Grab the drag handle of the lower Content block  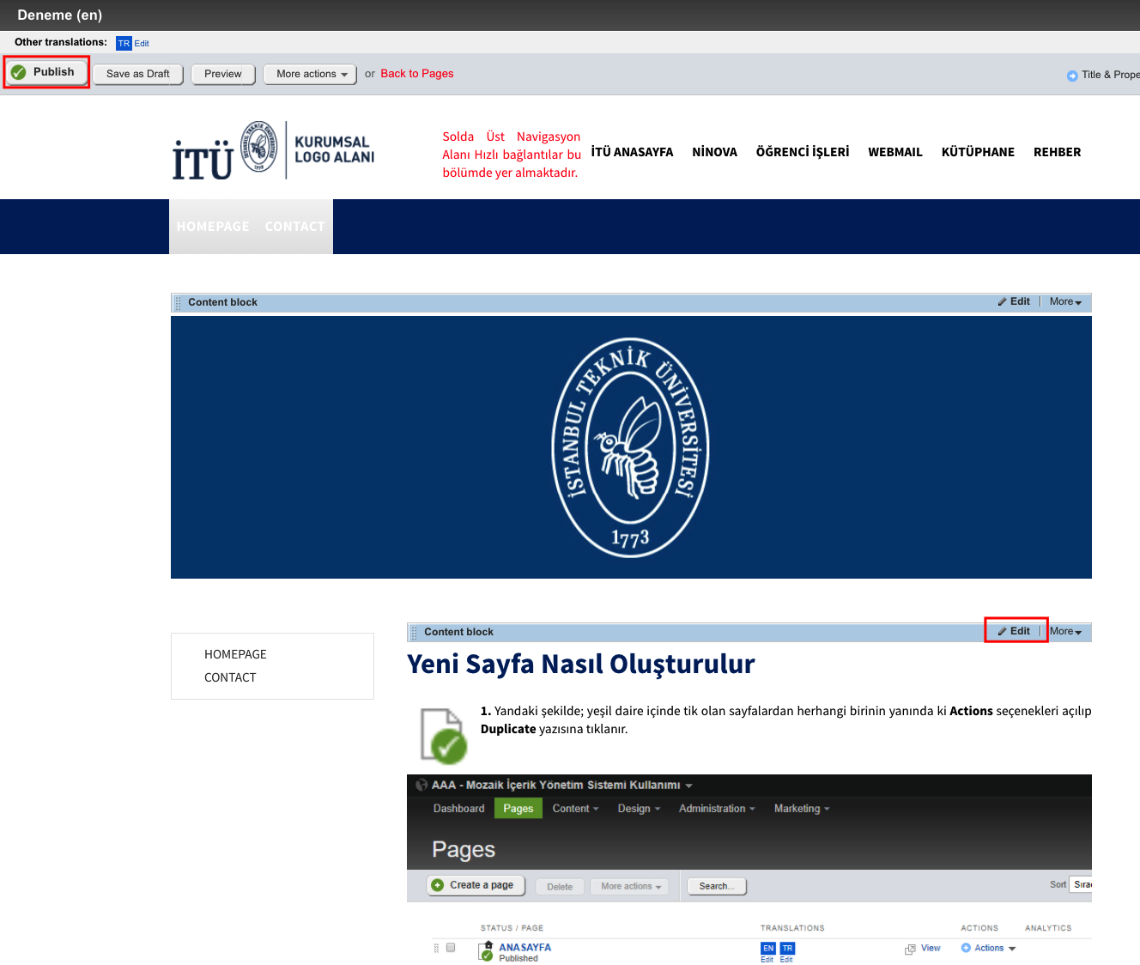414,632
